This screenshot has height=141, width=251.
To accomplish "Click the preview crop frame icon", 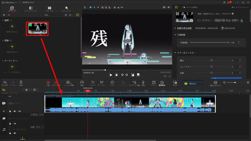I will coord(133,75).
